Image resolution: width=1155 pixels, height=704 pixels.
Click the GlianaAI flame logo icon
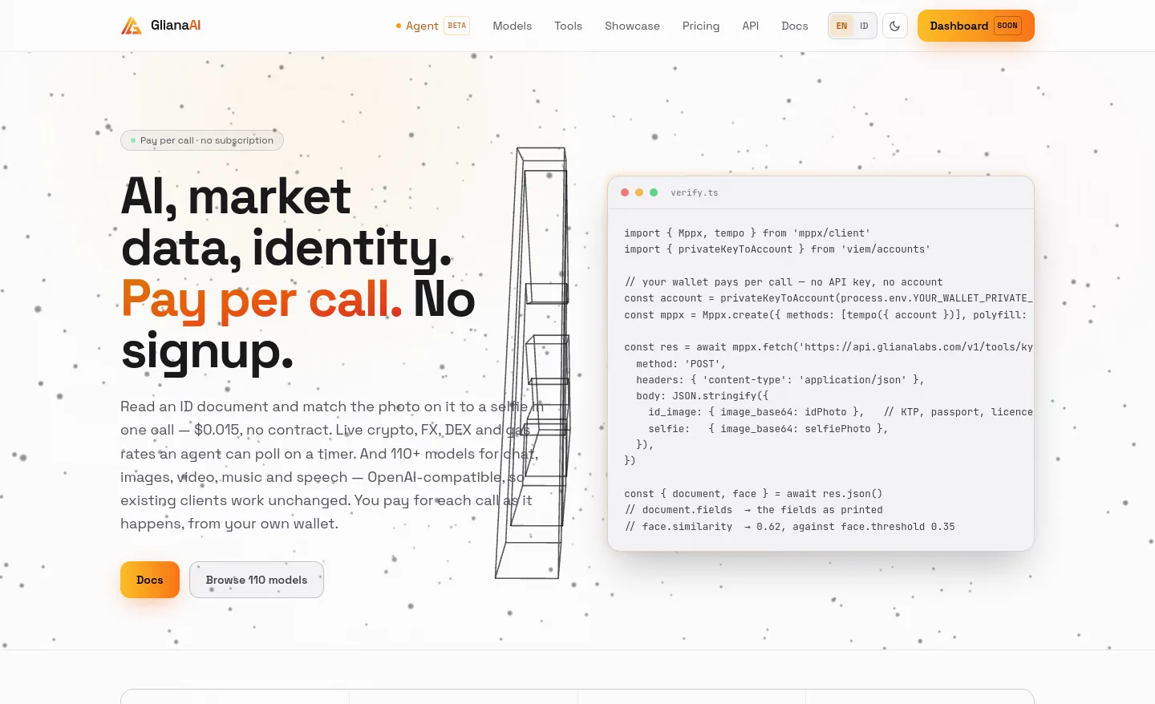click(131, 26)
